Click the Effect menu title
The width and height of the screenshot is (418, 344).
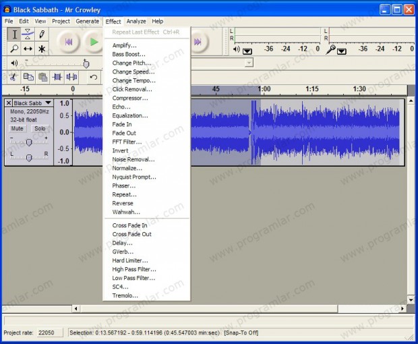(113, 22)
